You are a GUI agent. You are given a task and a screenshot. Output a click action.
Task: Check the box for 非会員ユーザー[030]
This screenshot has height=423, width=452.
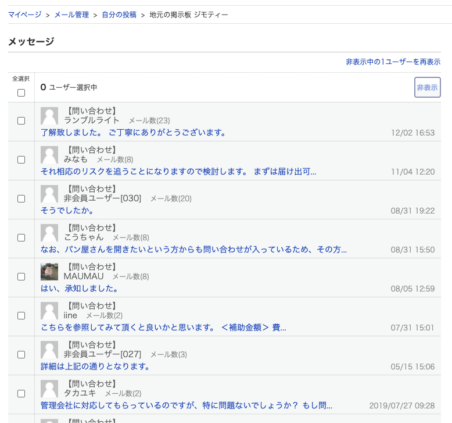pyautogui.click(x=21, y=198)
